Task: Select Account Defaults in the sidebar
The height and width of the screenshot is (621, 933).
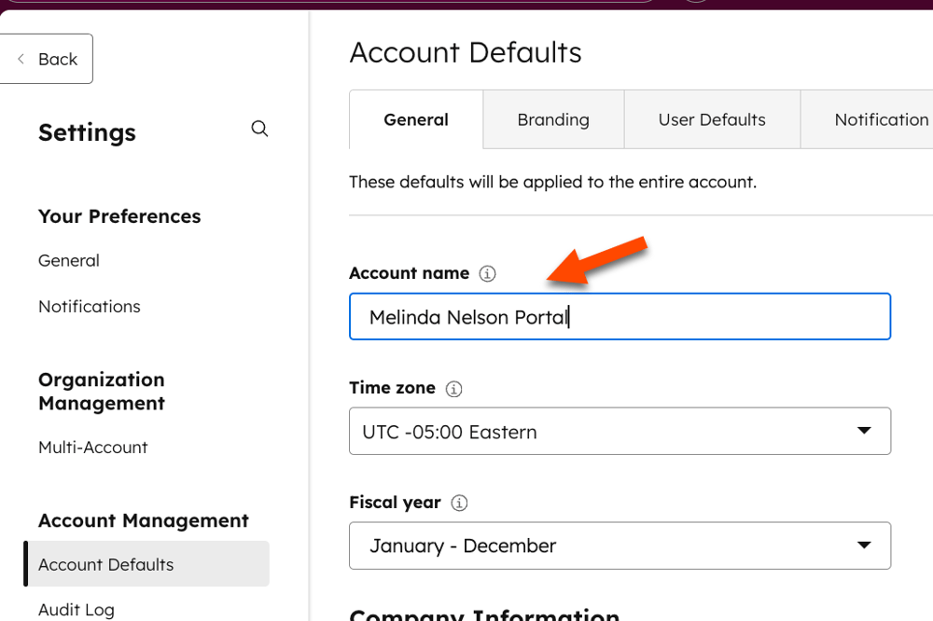Action: pos(105,564)
